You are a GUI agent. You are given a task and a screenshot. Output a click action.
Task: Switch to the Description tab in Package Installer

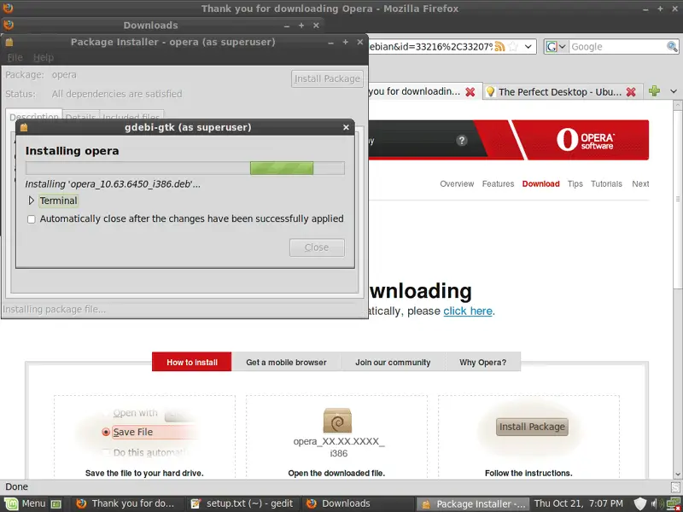[34, 116]
